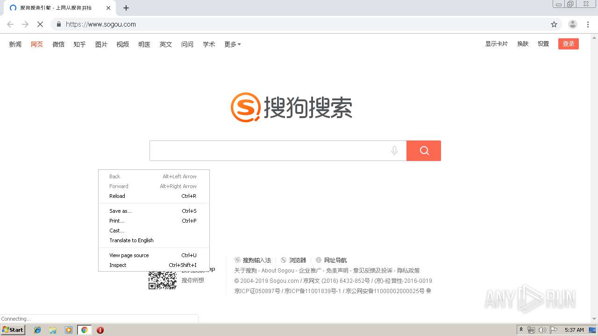Open the 问问 navigation link
598x336 pixels.
(187, 44)
